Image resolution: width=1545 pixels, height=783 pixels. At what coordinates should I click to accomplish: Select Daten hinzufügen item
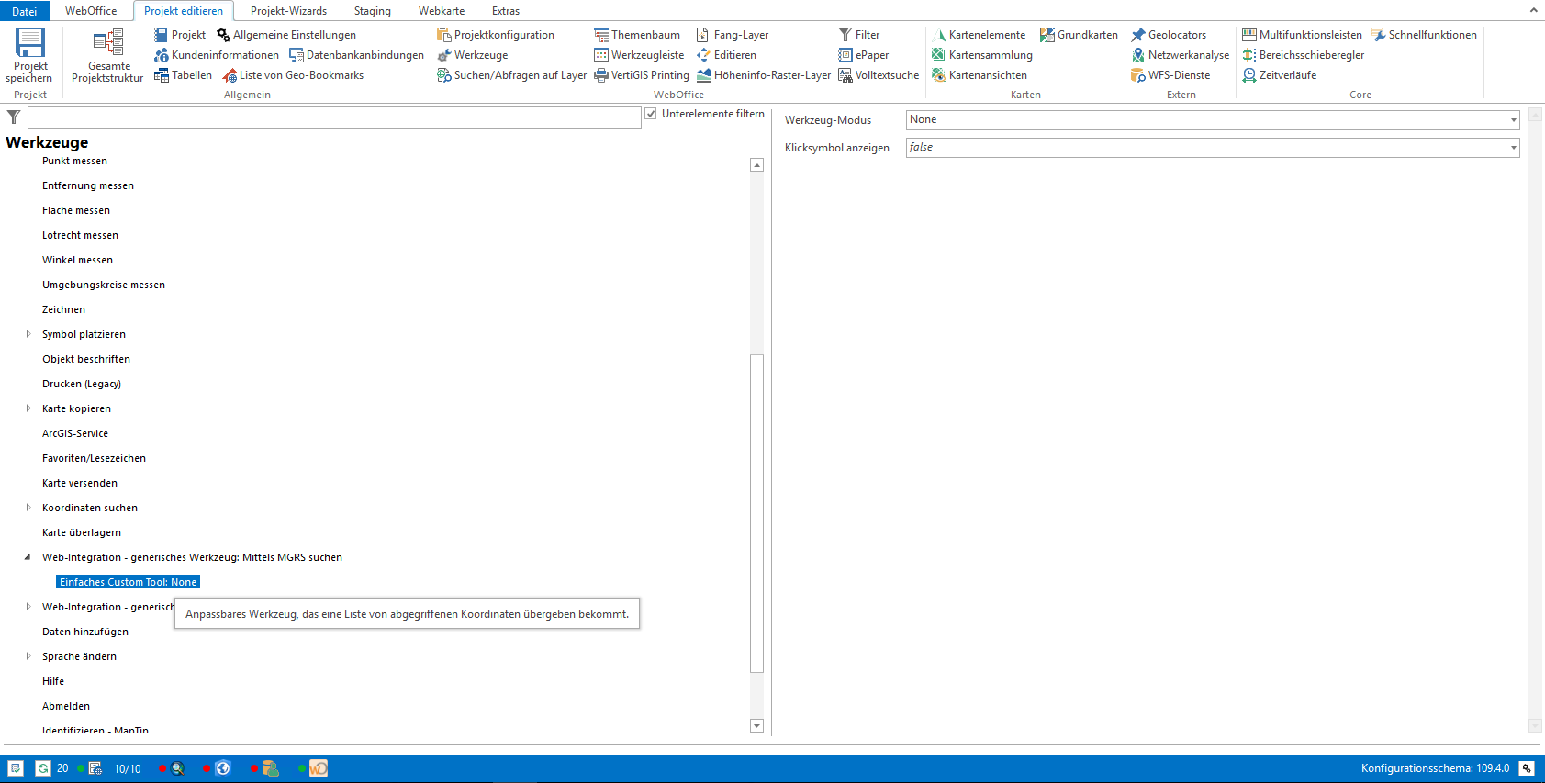click(x=85, y=632)
